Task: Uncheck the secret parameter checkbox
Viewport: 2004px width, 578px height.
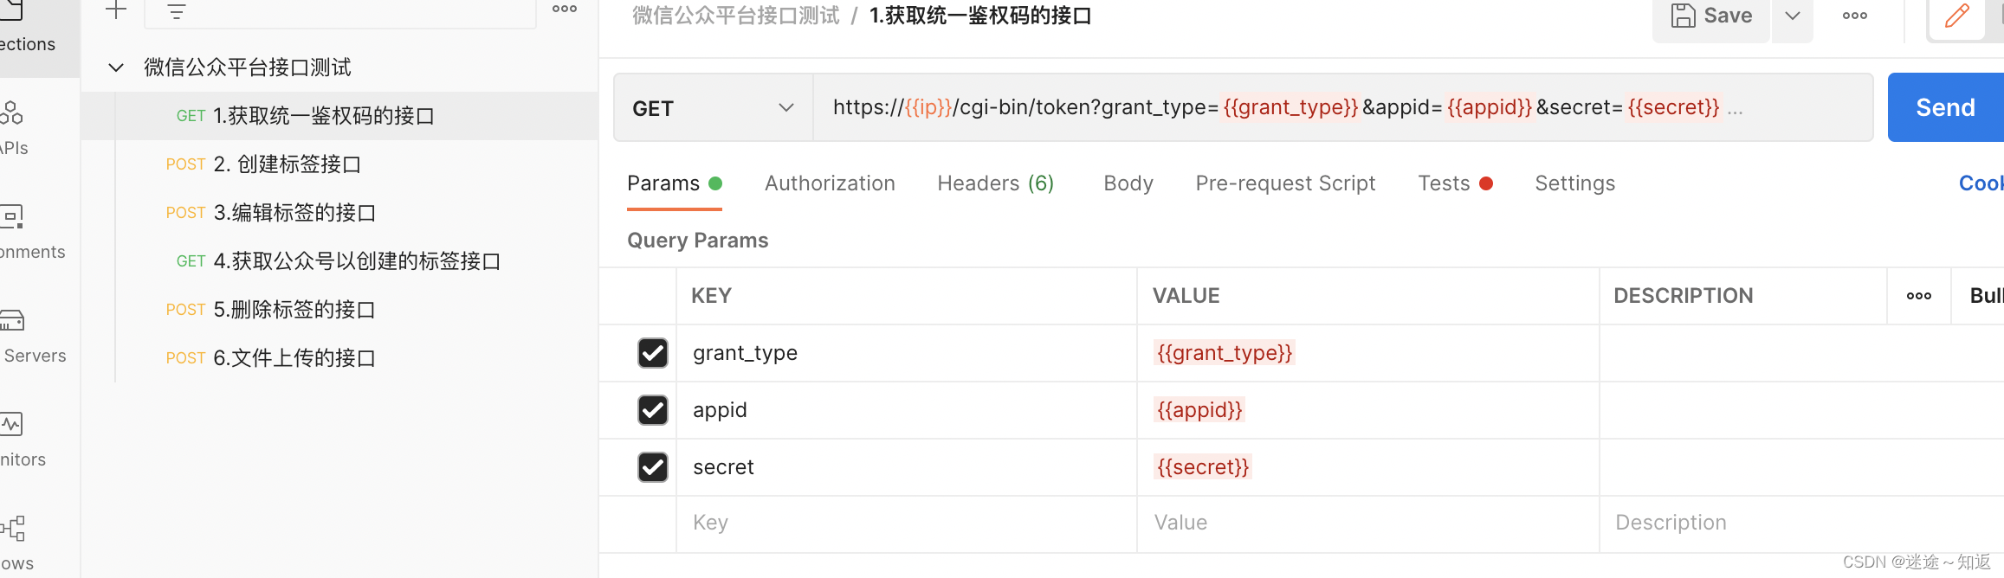Action: click(x=653, y=467)
